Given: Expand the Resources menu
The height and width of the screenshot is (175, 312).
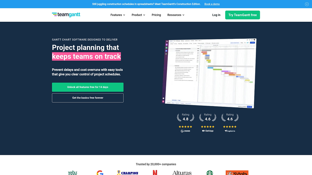Looking at the screenshot, I should [176, 15].
